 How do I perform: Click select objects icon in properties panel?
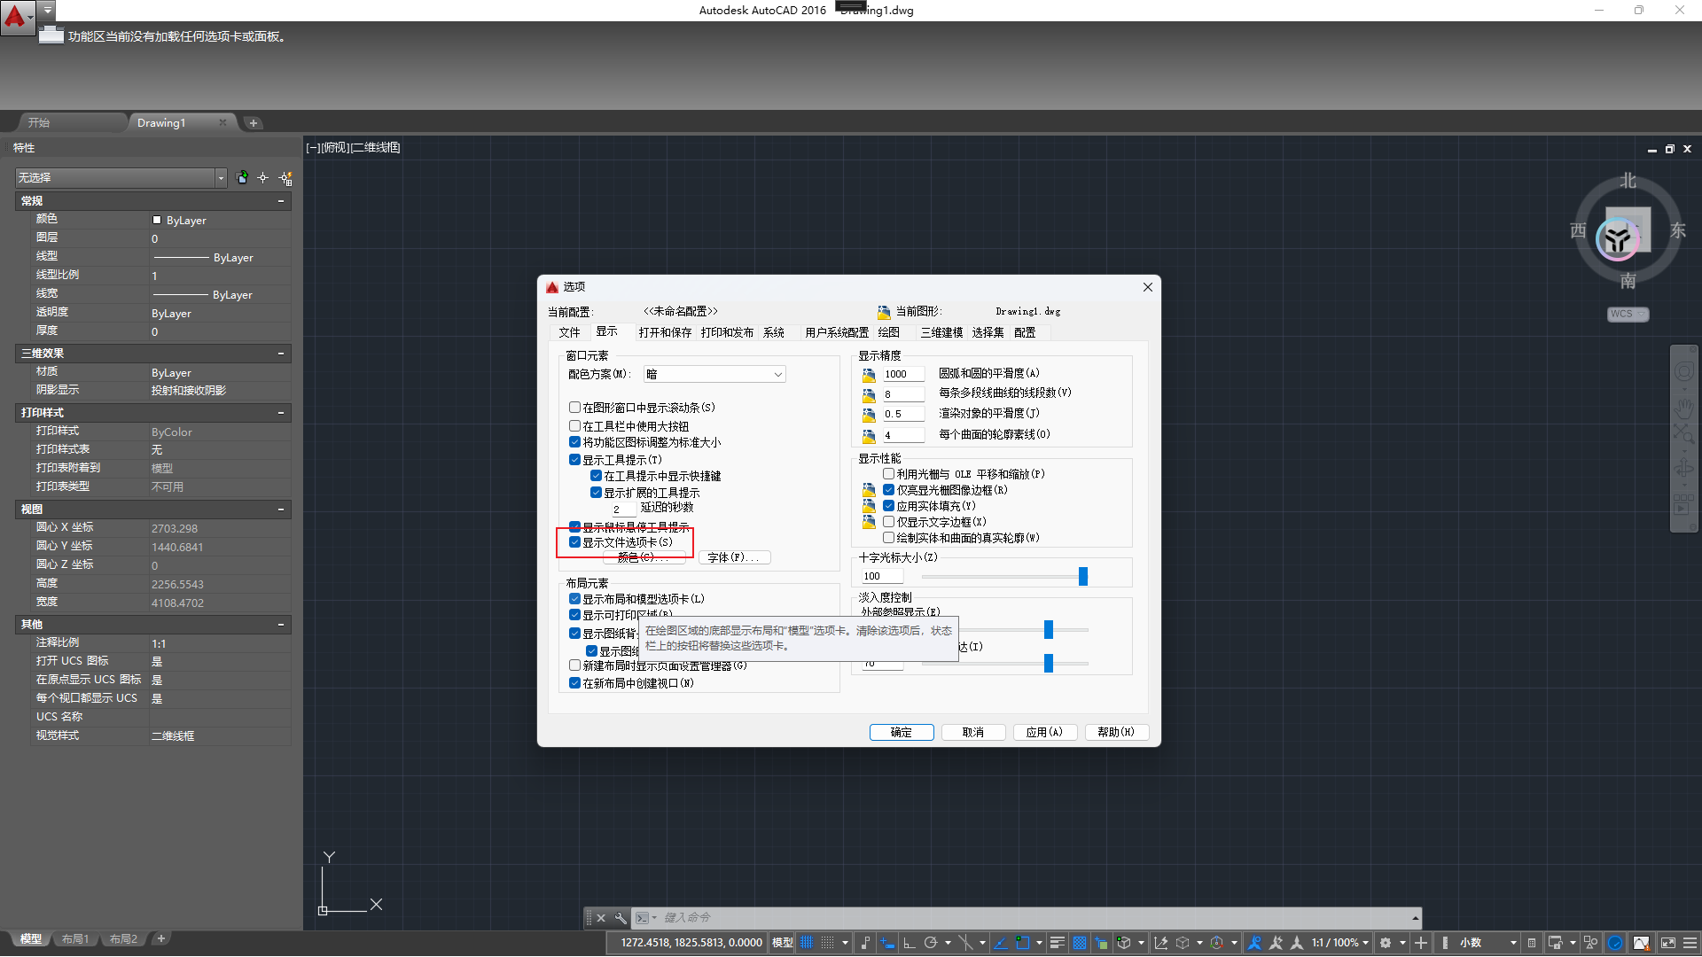coord(262,178)
